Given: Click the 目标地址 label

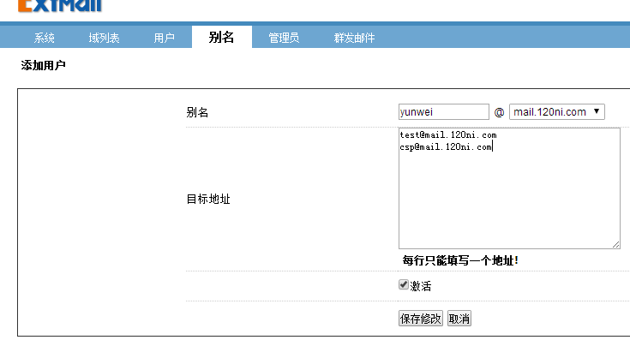Looking at the screenshot, I should pos(208,199).
